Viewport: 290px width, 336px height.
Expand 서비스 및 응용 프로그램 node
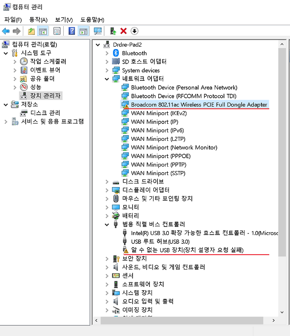click(6, 122)
